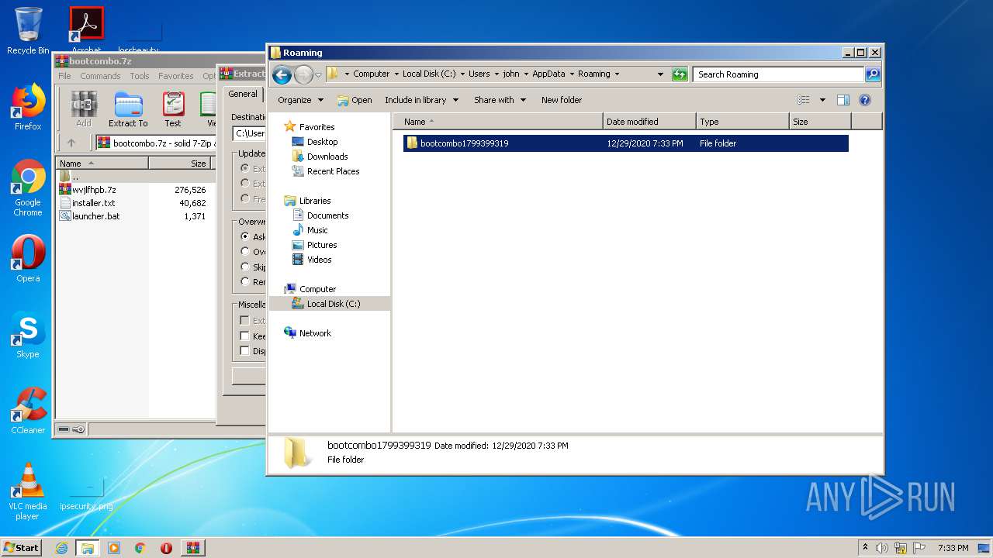Open address bar history dropdown

pos(660,74)
